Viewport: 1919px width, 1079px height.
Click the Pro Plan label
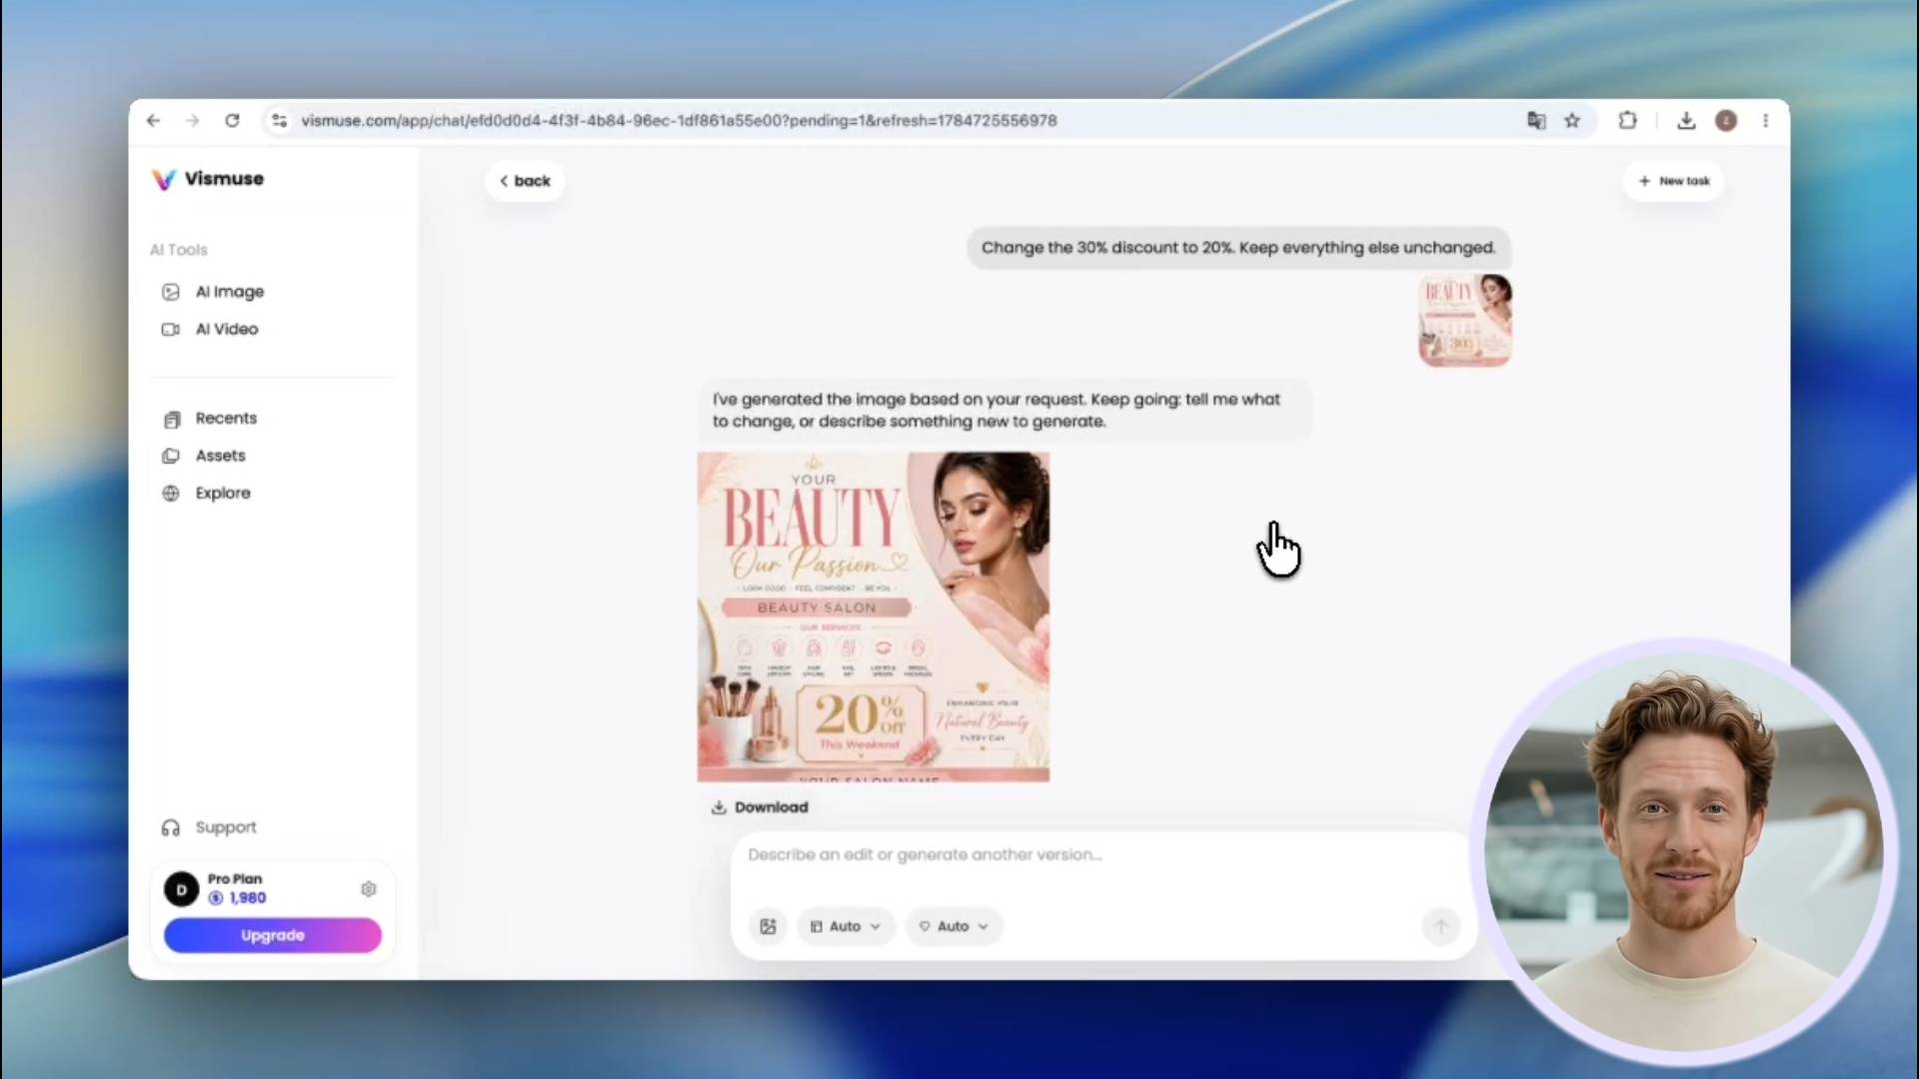pos(235,879)
